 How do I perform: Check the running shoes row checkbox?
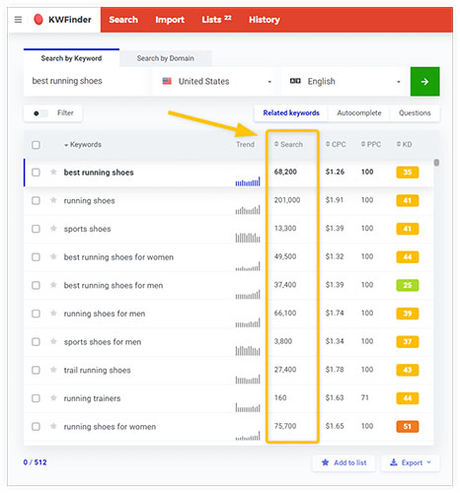tap(36, 200)
